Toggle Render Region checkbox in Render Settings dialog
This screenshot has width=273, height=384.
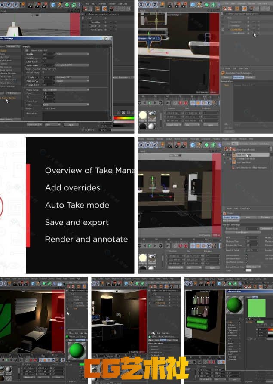43,73
